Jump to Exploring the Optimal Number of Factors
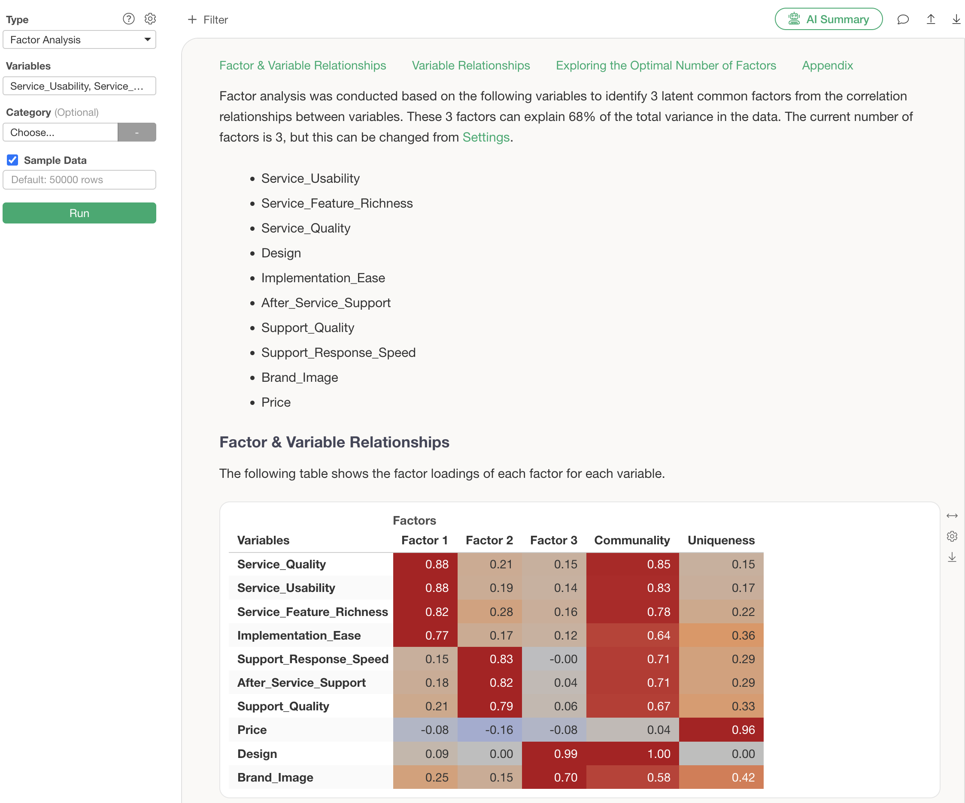This screenshot has width=965, height=803. [x=665, y=66]
